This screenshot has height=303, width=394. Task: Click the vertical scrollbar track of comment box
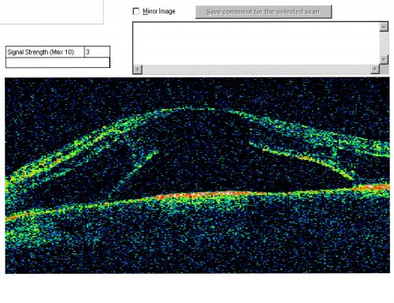click(384, 43)
